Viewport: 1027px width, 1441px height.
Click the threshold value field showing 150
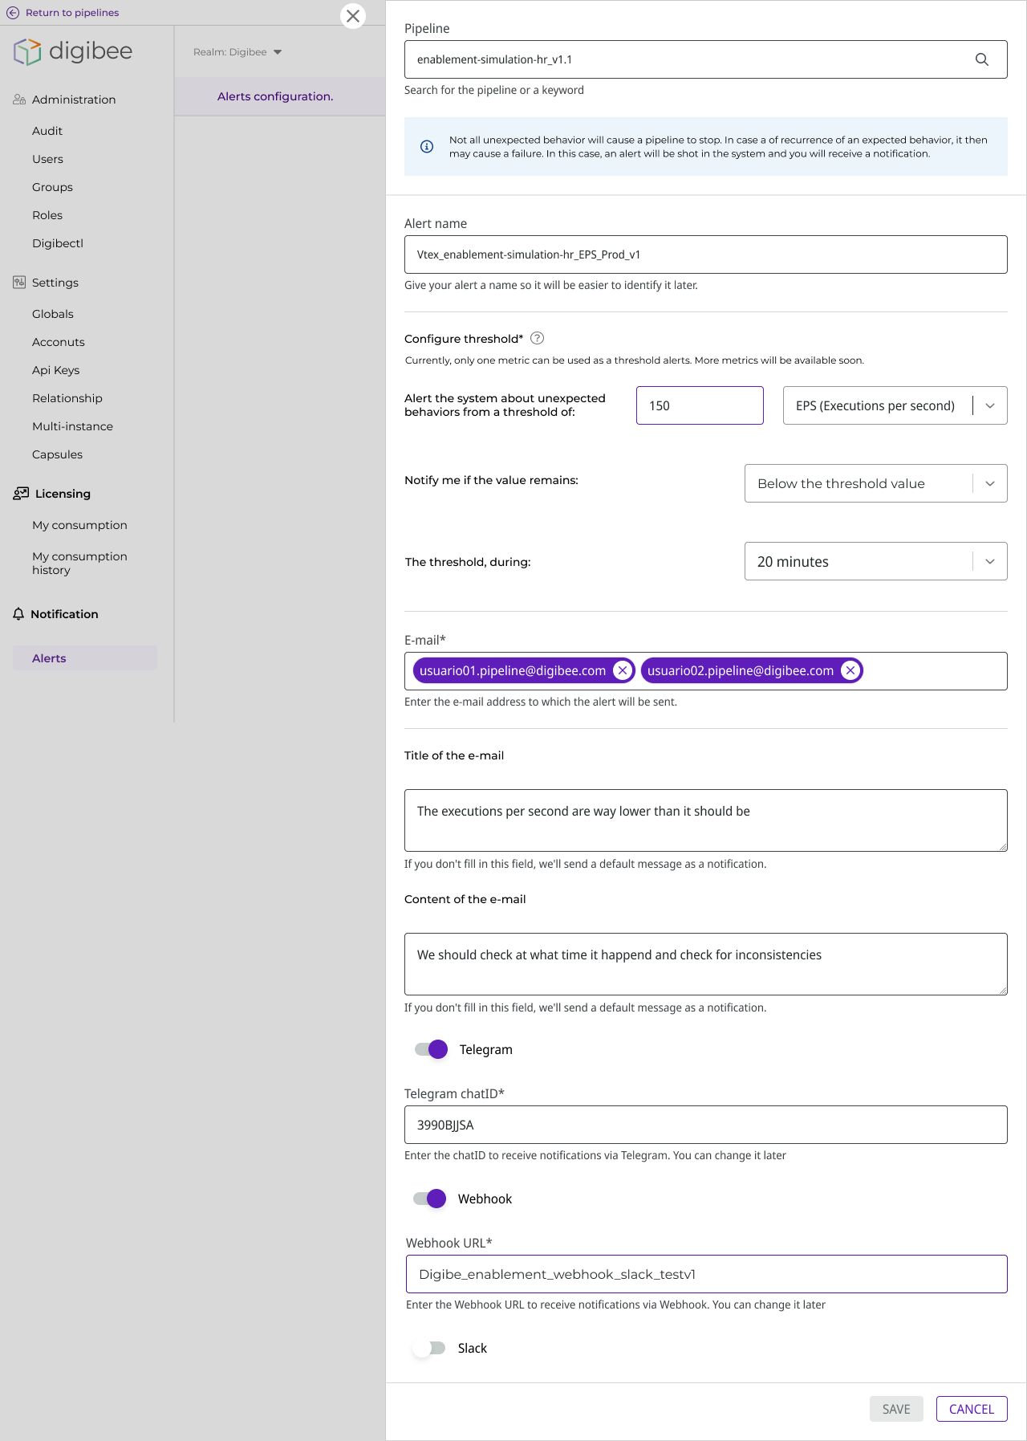(700, 405)
